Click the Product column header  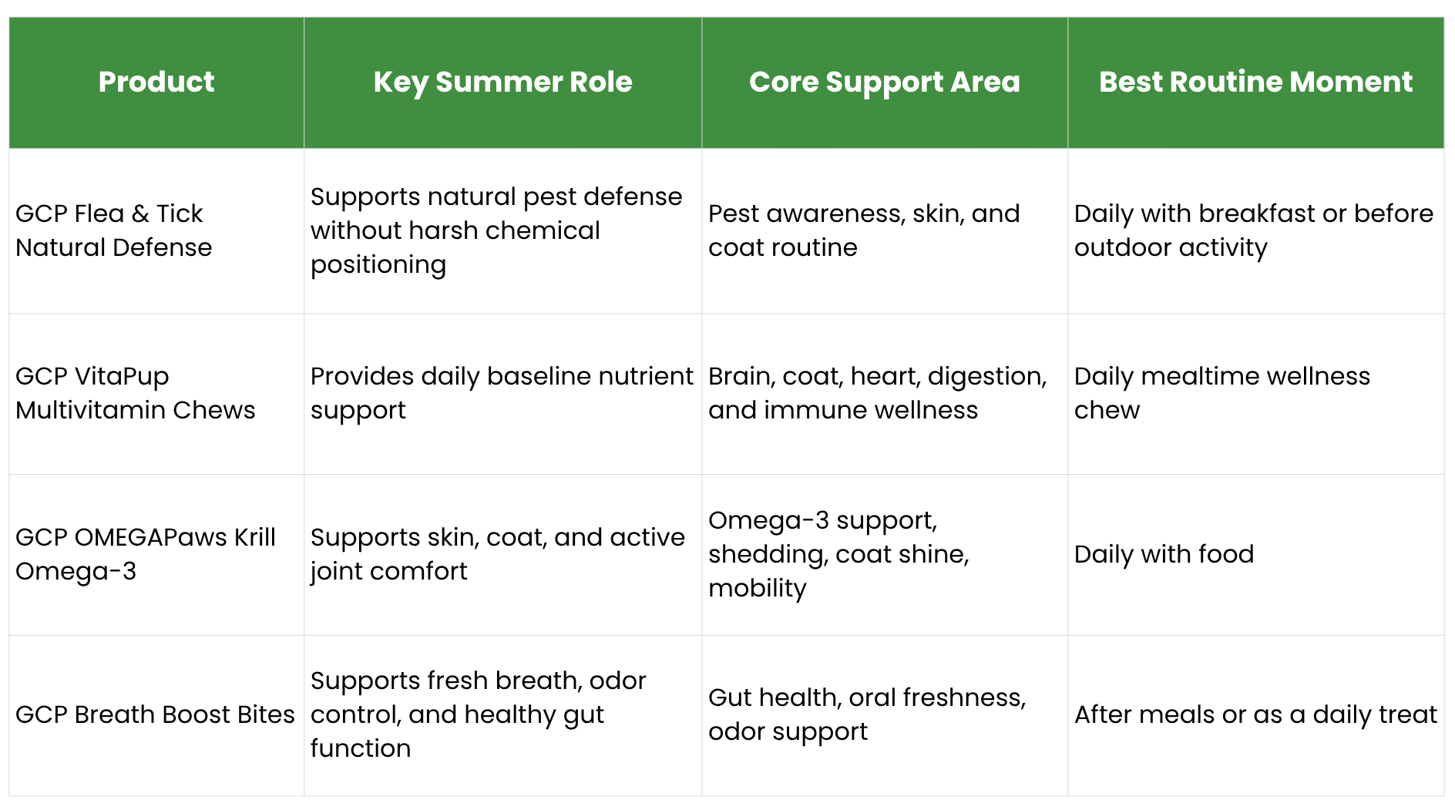(x=156, y=82)
